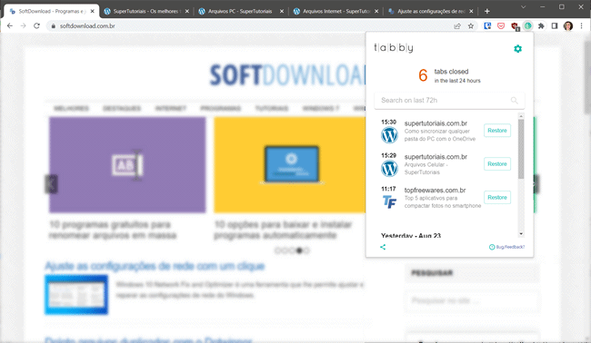Click the browser forward arrow

click(24, 26)
